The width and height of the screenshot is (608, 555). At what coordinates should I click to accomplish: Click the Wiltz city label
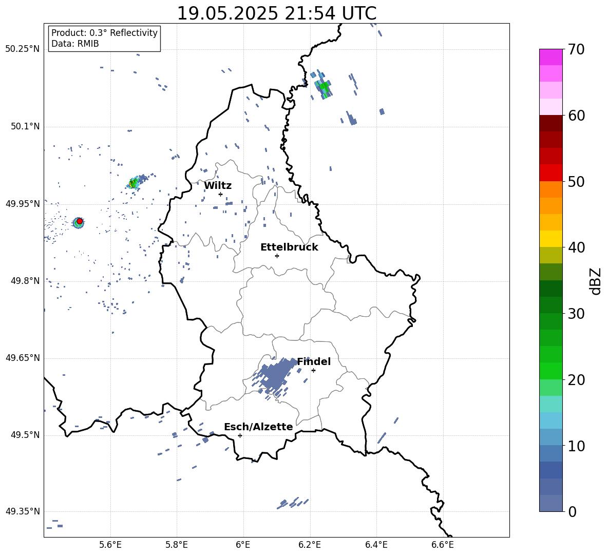click(218, 186)
